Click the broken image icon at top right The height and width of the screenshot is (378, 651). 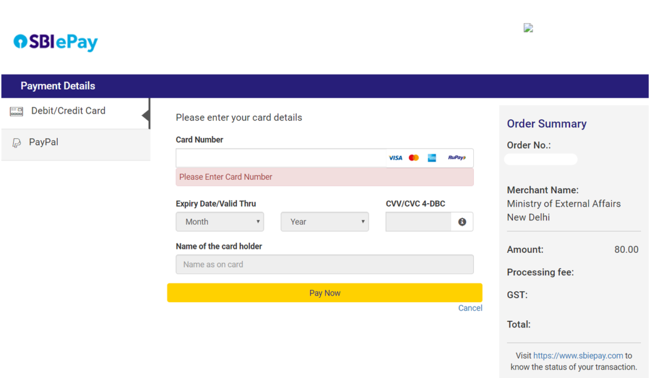[x=528, y=28]
